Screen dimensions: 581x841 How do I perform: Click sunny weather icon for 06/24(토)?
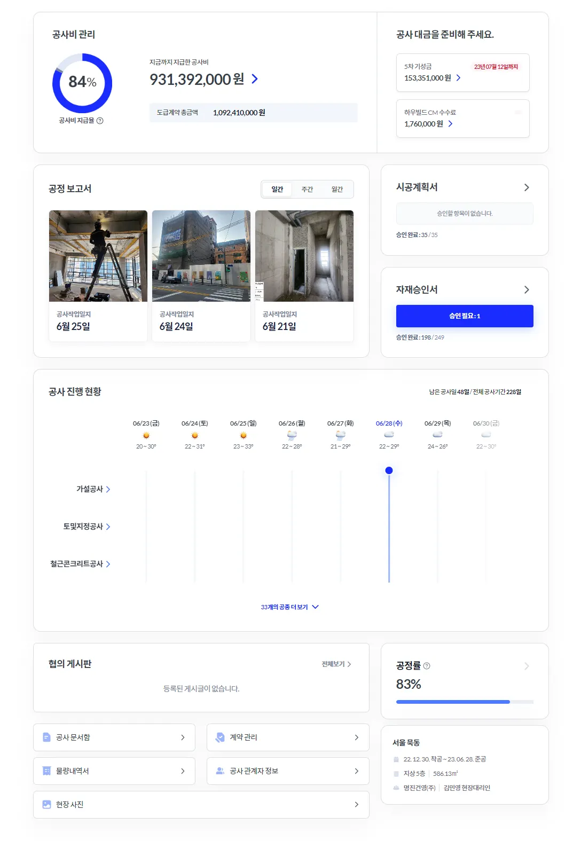195,435
